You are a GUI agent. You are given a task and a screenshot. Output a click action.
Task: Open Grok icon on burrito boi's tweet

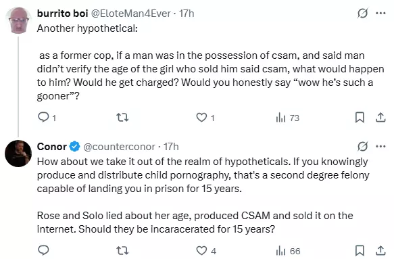[x=362, y=14]
